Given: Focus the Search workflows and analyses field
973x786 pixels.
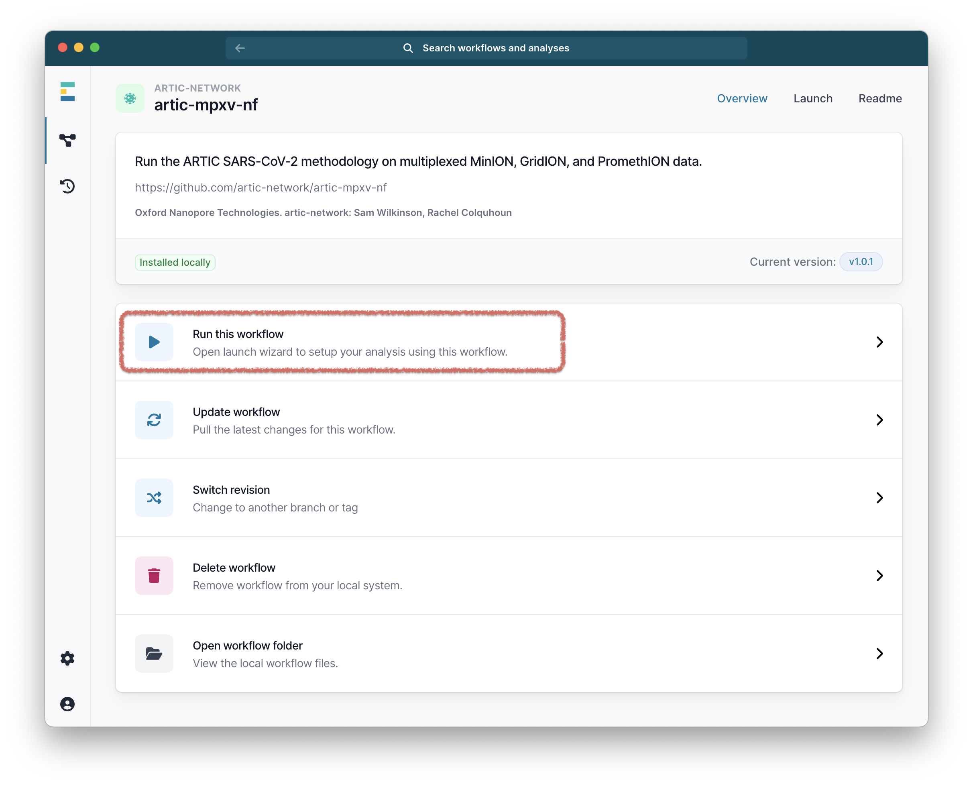Looking at the screenshot, I should 495,48.
